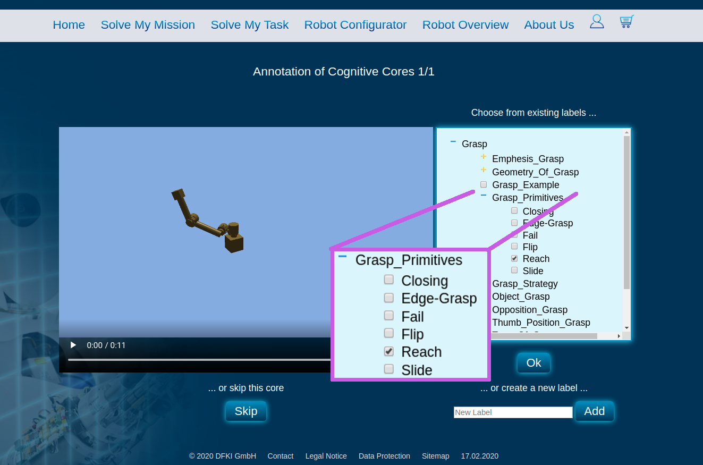
Task: Select the Thumb_Position_Grasp tree item
Action: (x=541, y=323)
